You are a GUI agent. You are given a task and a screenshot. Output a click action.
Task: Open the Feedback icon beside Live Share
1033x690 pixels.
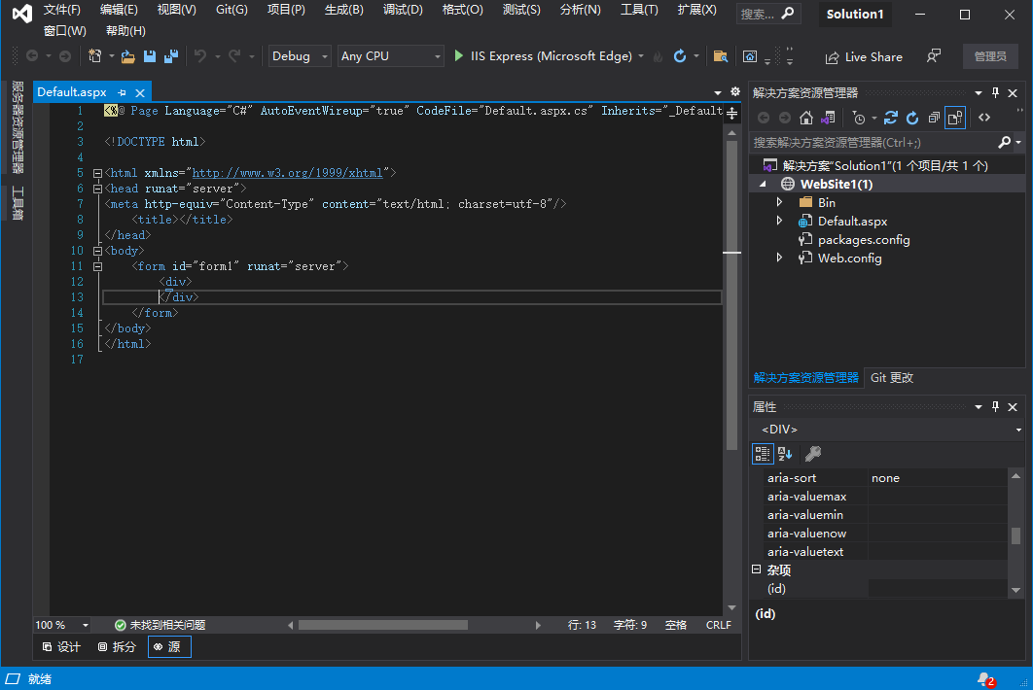(934, 56)
